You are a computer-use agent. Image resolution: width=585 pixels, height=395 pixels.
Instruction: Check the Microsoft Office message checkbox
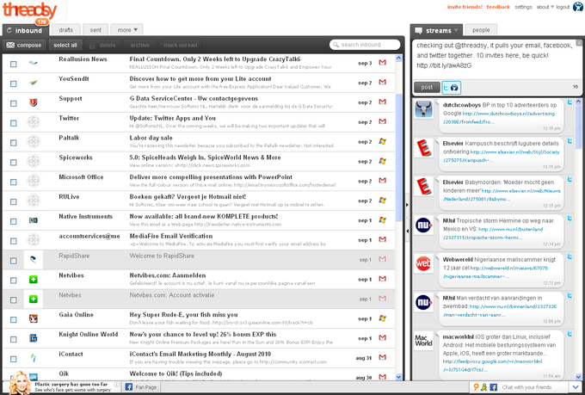(x=14, y=182)
